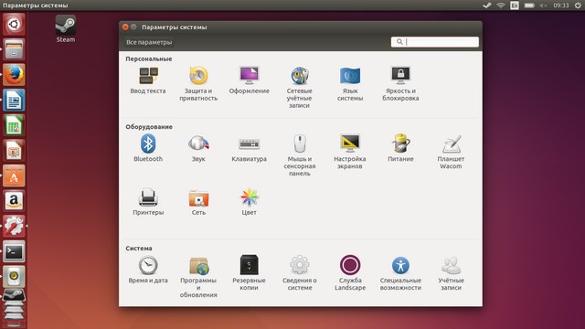This screenshot has height=329, width=585.
Task: Close the Параметры системы window
Action: [x=125, y=27]
